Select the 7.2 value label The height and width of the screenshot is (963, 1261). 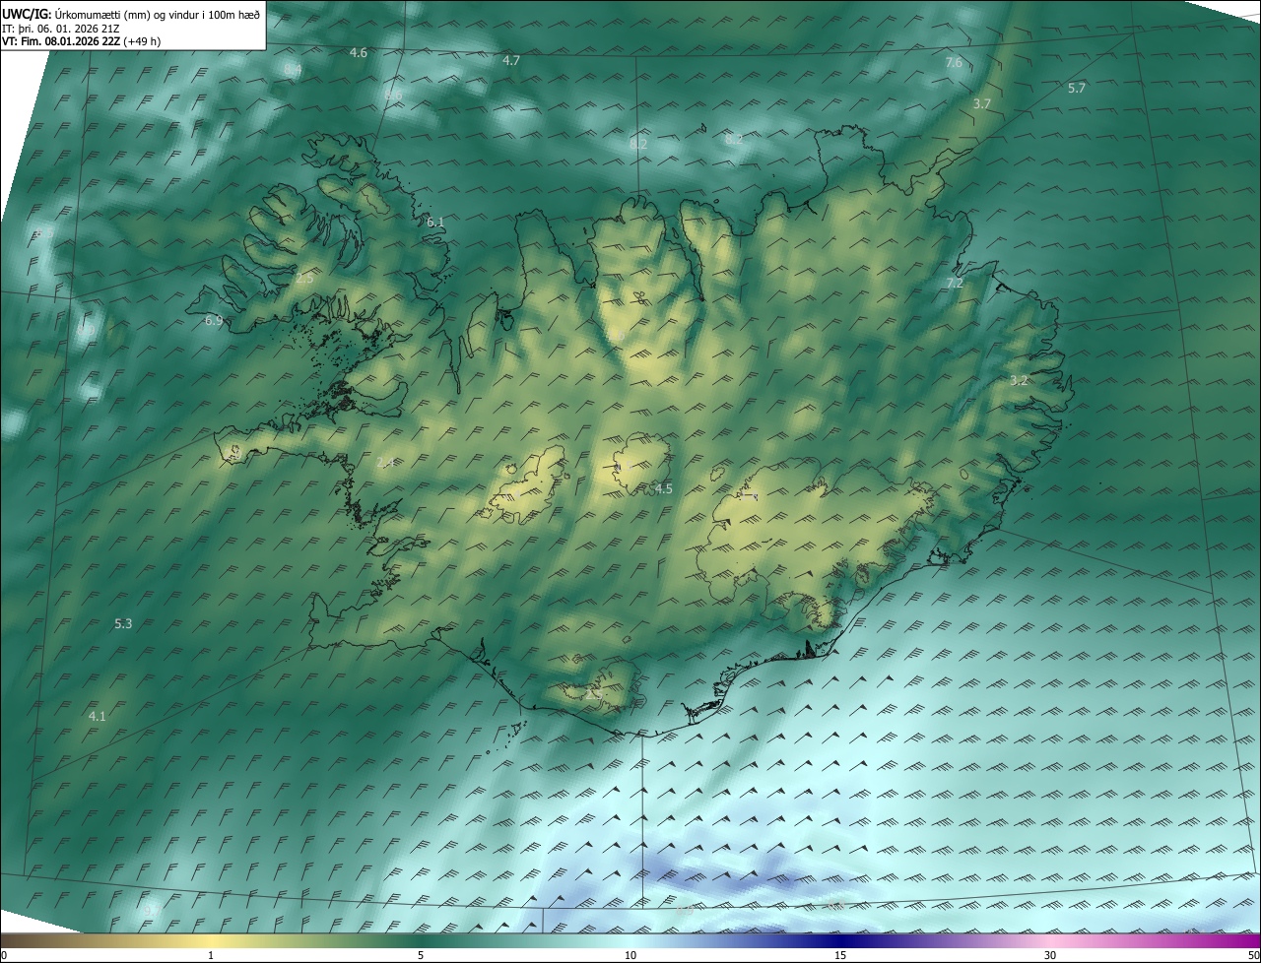955,283
